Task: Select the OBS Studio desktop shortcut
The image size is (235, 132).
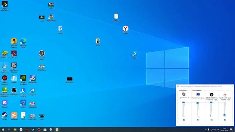Action: (14, 90)
